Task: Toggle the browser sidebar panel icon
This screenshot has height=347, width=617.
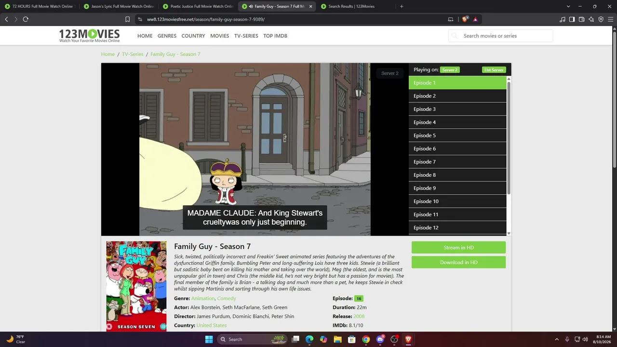Action: coord(572,19)
